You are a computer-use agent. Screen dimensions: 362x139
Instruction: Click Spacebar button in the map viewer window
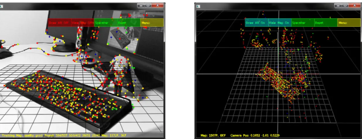click(x=303, y=23)
